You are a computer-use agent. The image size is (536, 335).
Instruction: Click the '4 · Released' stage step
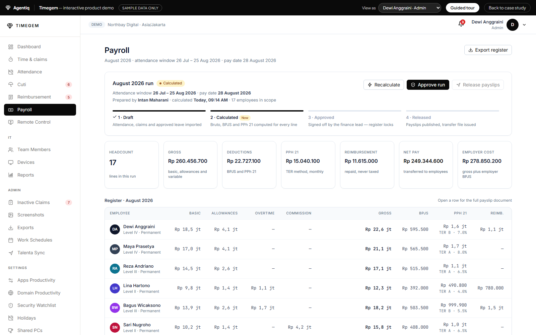453,119
